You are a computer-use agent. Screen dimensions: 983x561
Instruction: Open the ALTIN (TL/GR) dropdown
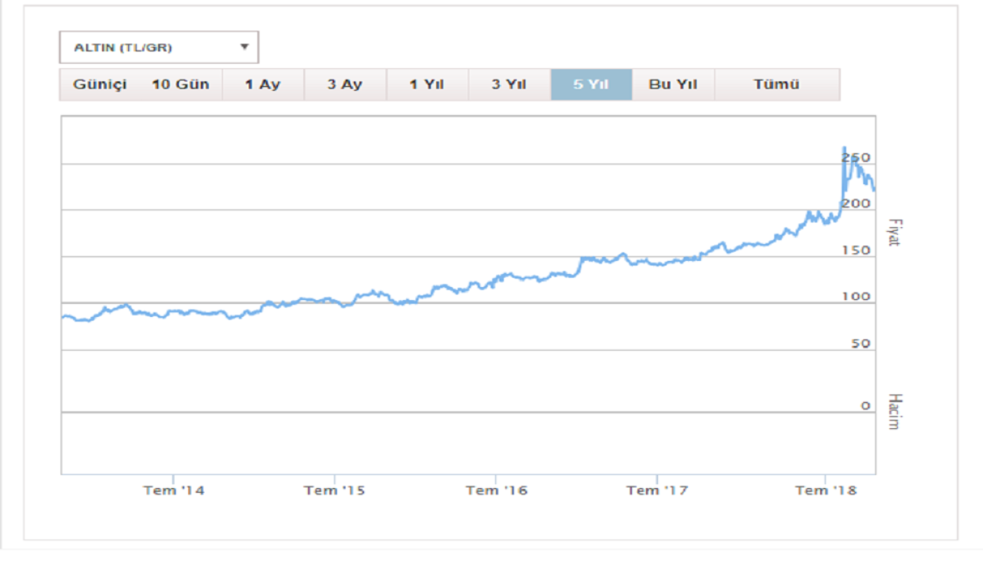[159, 48]
